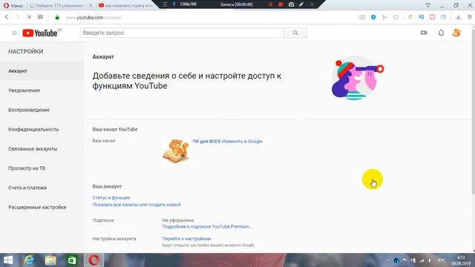Image resolution: width=475 pixels, height=267 pixels.
Task: Click 'Перейти к настройкам' link
Action: pyautogui.click(x=186, y=239)
